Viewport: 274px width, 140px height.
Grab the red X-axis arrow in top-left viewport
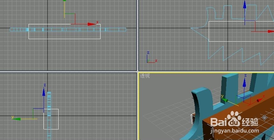click(x=92, y=24)
